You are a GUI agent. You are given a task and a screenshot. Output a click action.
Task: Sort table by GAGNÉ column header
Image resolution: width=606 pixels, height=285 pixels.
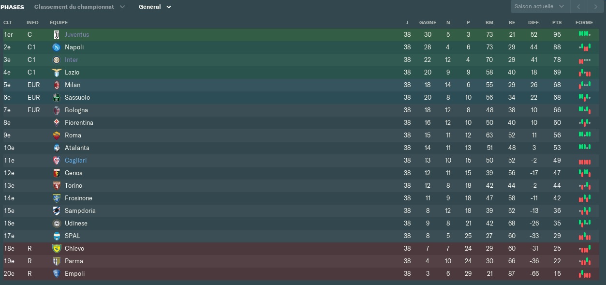pyautogui.click(x=428, y=23)
